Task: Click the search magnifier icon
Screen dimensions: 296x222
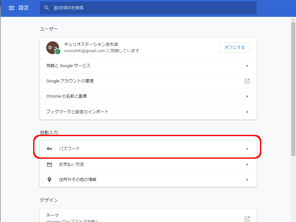Action: click(47, 8)
